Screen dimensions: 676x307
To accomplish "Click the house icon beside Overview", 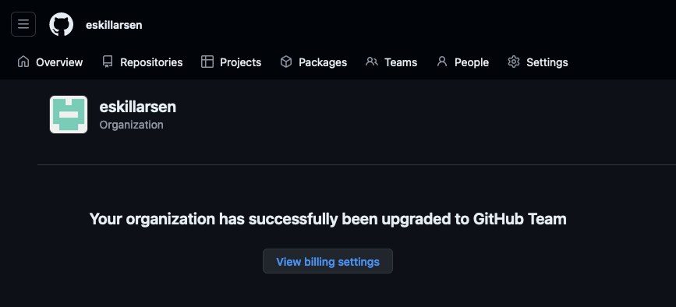I will coord(23,62).
